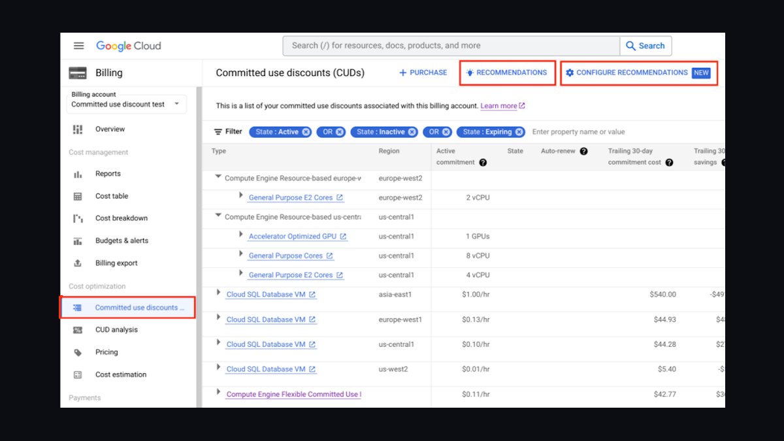Collapse Compute Engine Resource-based europe-west2 group
The height and width of the screenshot is (441, 784).
click(218, 177)
